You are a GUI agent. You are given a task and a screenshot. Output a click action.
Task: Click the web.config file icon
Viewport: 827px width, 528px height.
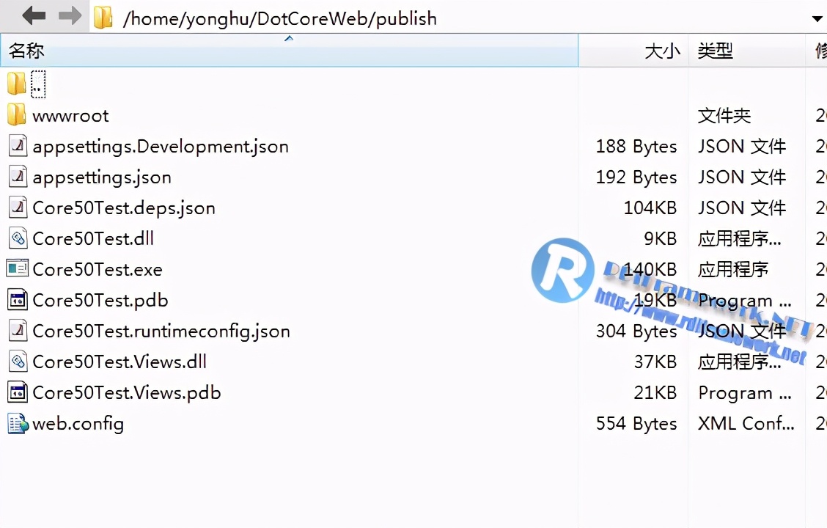[18, 423]
